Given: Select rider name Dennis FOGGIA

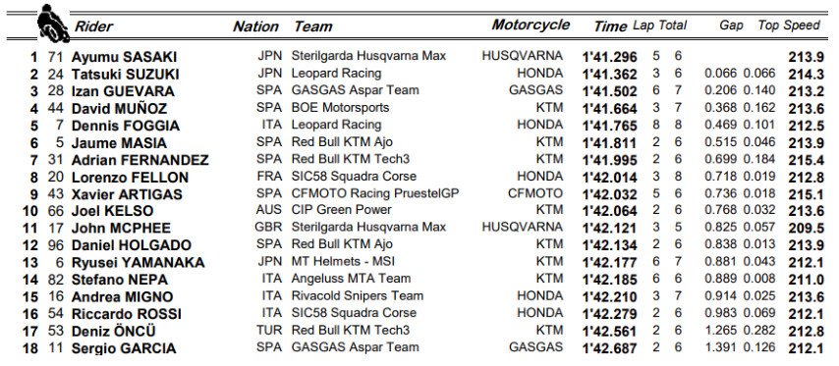Looking at the screenshot, I should pos(125,126).
